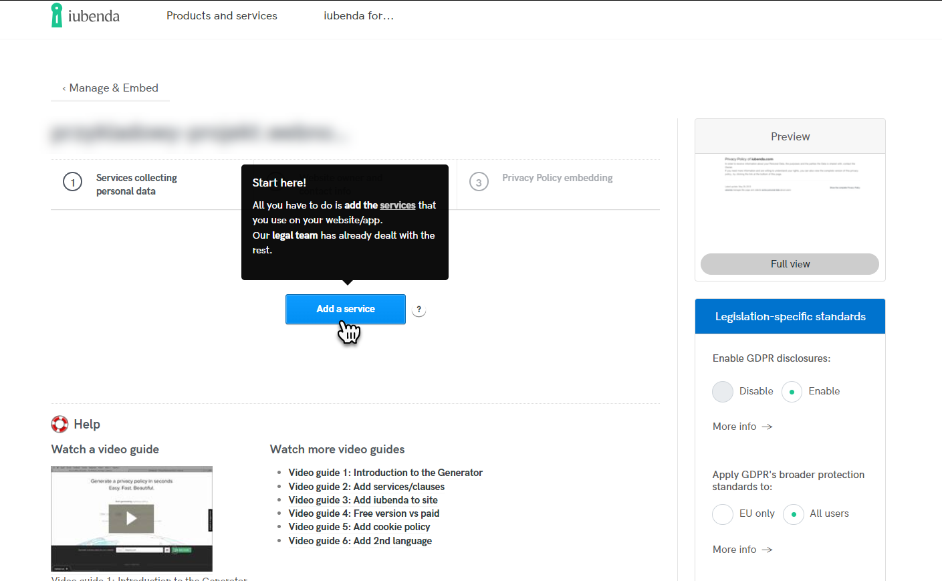Follow the underlined services link in tooltip

coord(398,205)
